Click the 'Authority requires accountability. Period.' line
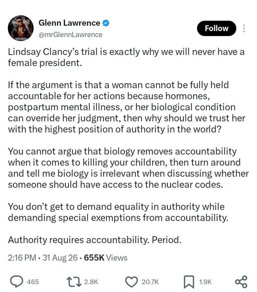 pyautogui.click(x=95, y=240)
